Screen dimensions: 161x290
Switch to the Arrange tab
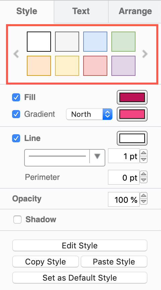pyautogui.click(x=135, y=11)
